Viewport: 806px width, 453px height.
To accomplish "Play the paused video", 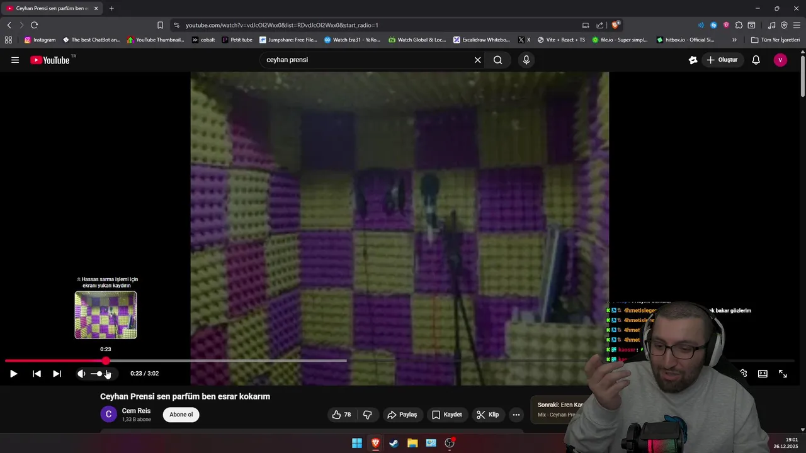I will click(13, 374).
